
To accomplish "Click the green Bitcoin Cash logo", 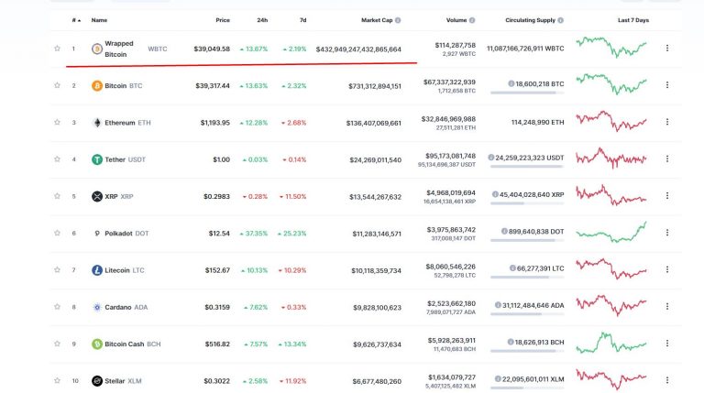I will [x=97, y=344].
